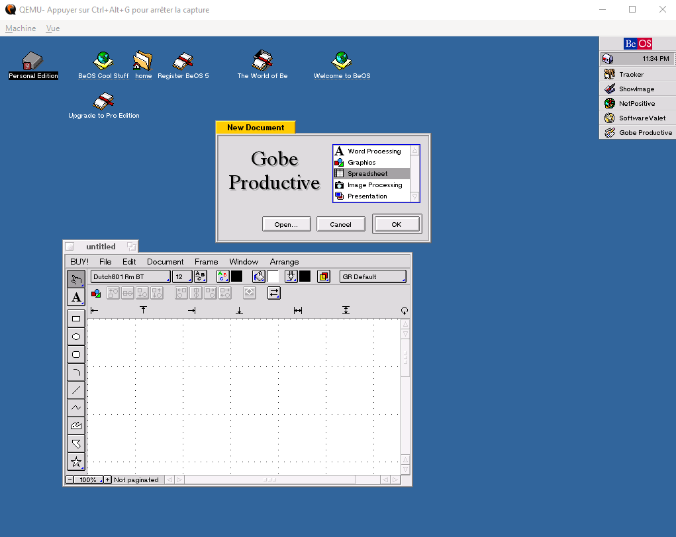Click the overlapping squares arrange icon
The width and height of the screenshot is (676, 537).
point(323,276)
